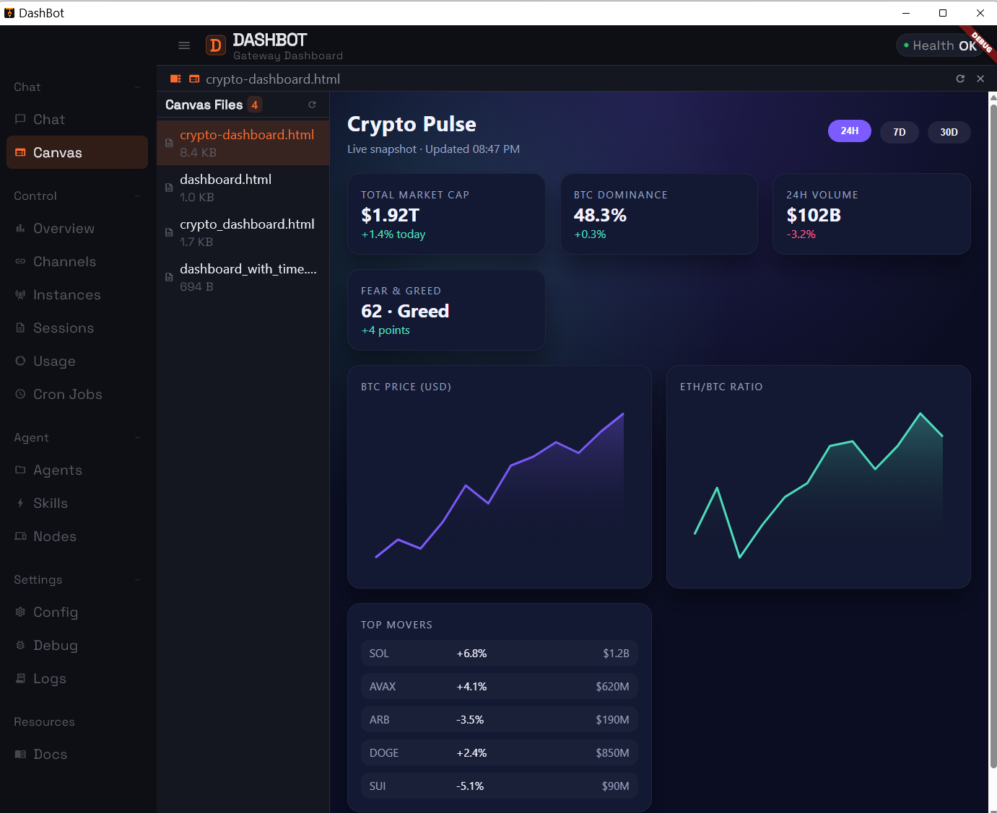Switch to the crypto-dashboard.html tab
Screen dimensions: 997x813
pos(273,79)
